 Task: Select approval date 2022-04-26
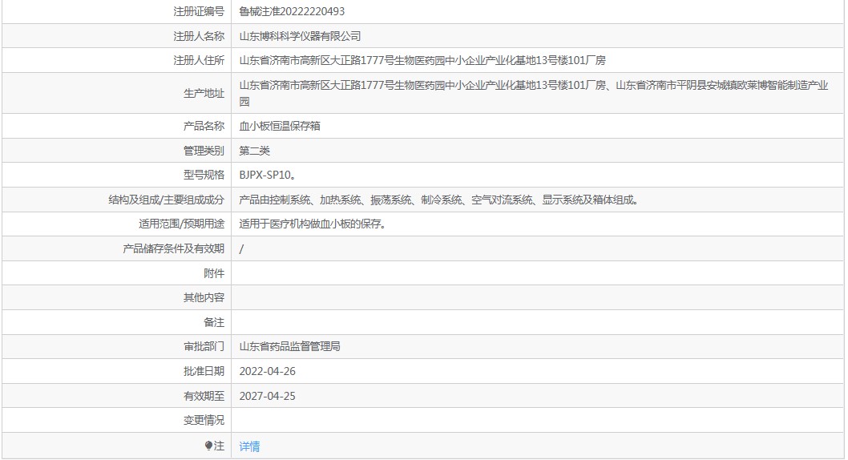[267, 371]
